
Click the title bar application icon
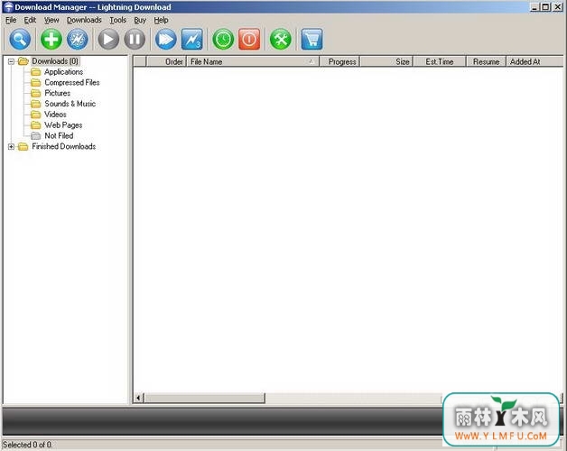8,7
